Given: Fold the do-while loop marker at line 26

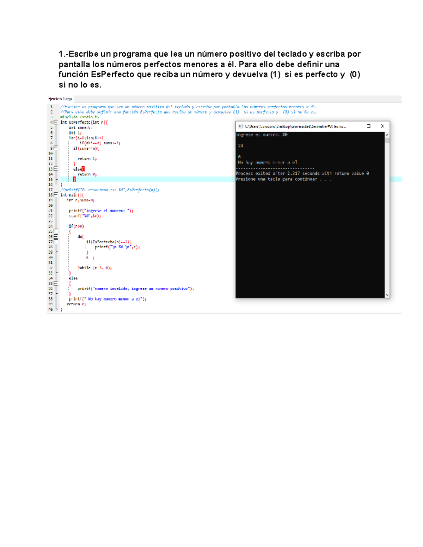Looking at the screenshot, I should [56, 237].
